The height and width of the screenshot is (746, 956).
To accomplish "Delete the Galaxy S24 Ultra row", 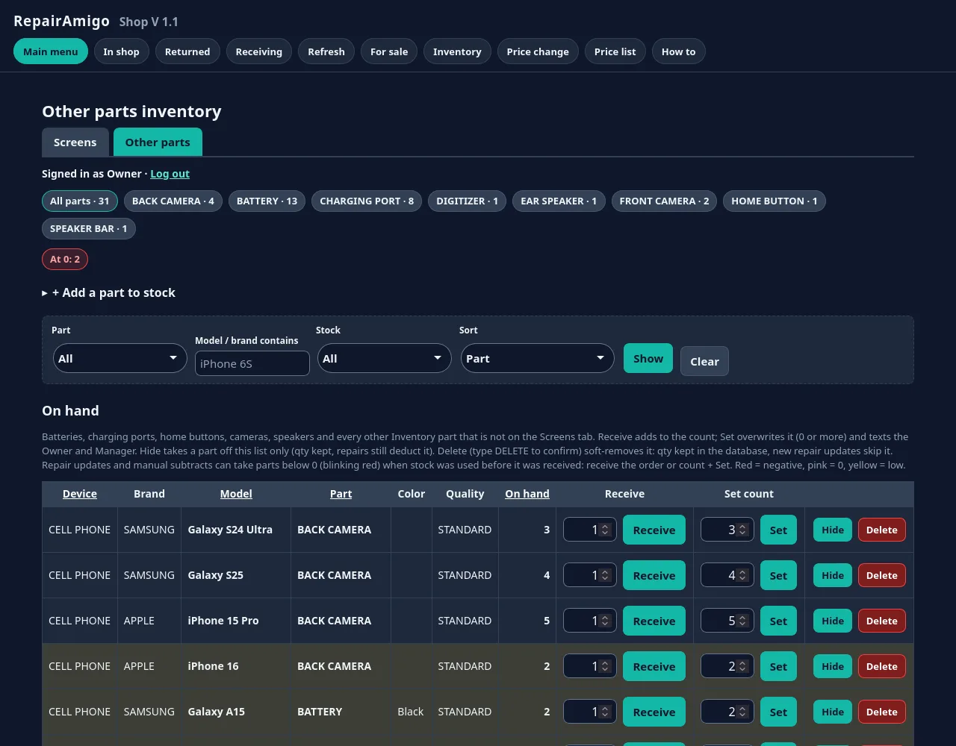I will click(882, 530).
